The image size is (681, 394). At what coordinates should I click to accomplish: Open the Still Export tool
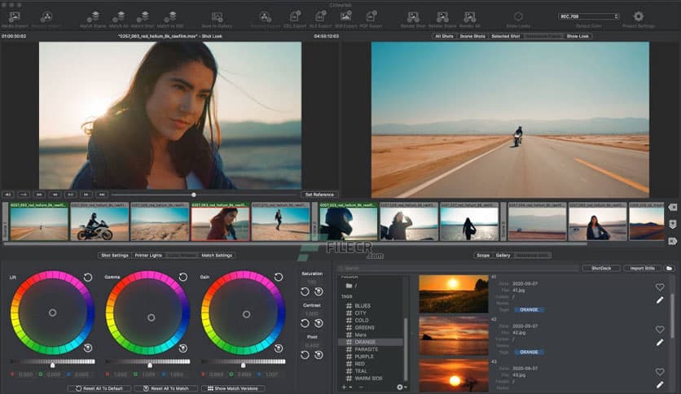coord(345,17)
